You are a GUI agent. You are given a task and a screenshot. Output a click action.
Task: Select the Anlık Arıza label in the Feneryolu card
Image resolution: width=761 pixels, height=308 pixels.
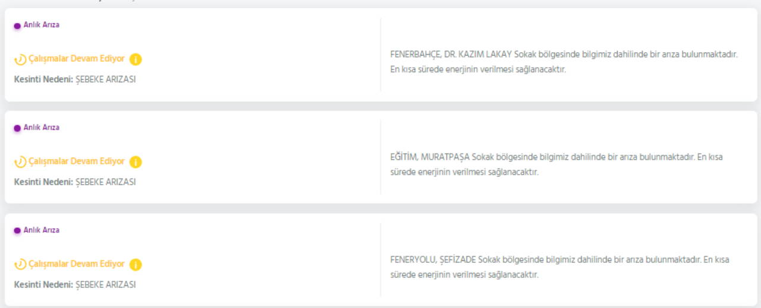41,230
